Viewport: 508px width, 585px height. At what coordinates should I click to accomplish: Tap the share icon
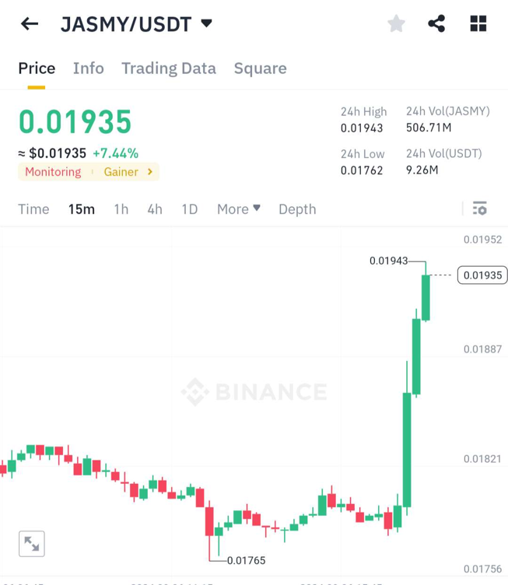pos(436,24)
